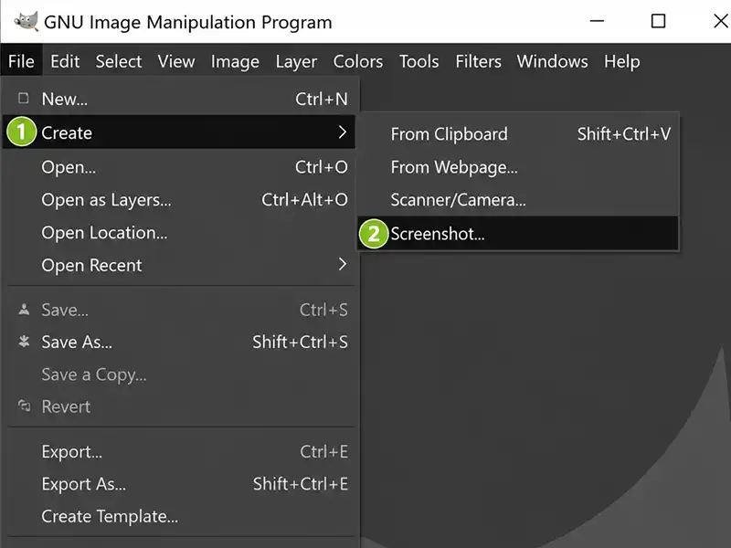Open the File menu

click(x=21, y=61)
